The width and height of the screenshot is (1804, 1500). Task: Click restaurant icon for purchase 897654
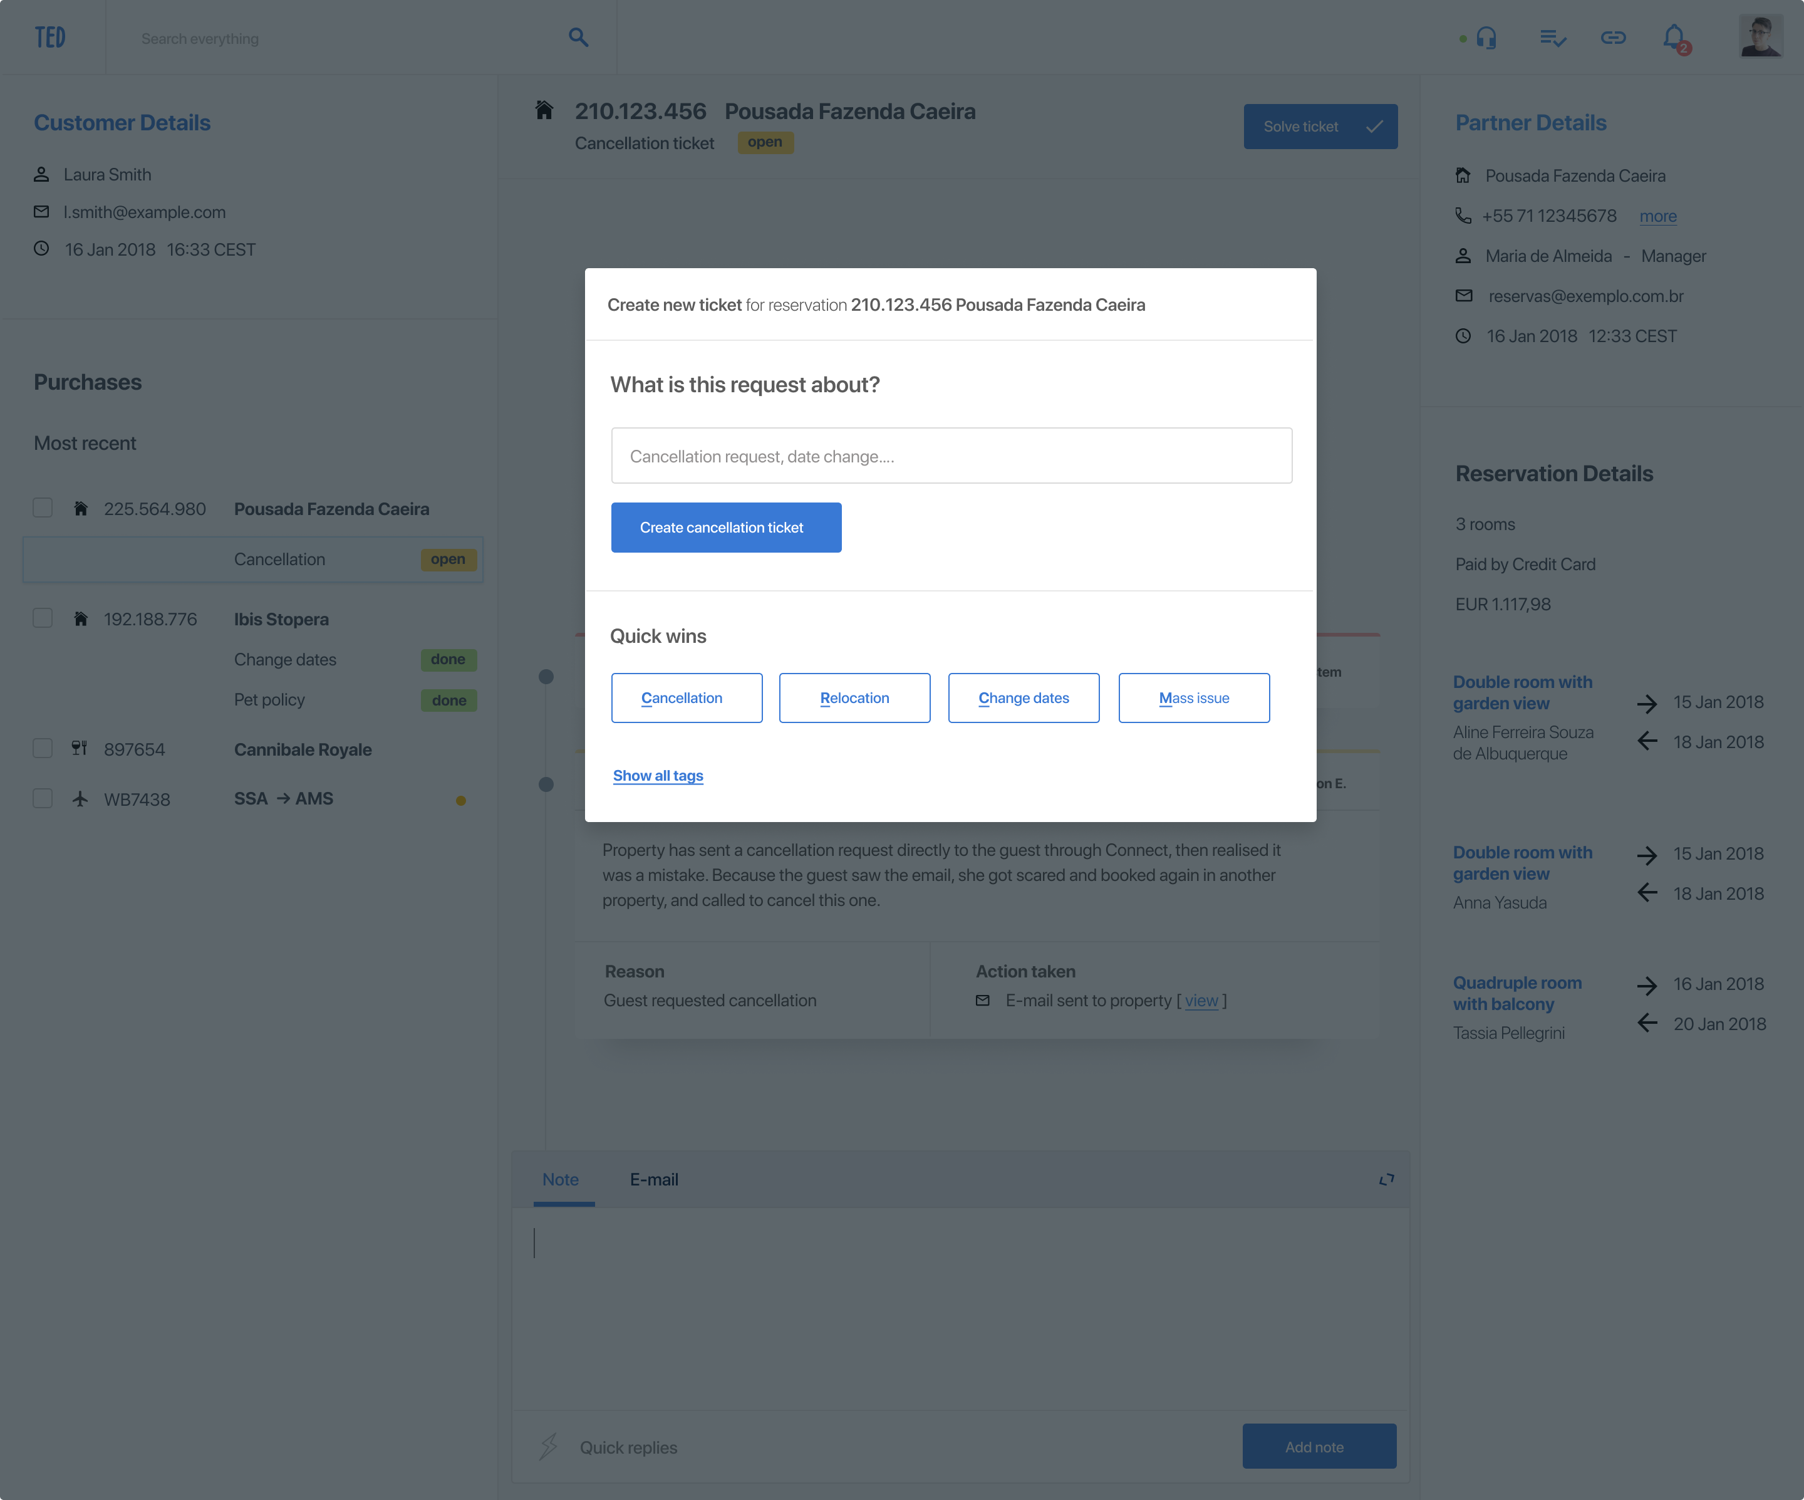pos(80,748)
